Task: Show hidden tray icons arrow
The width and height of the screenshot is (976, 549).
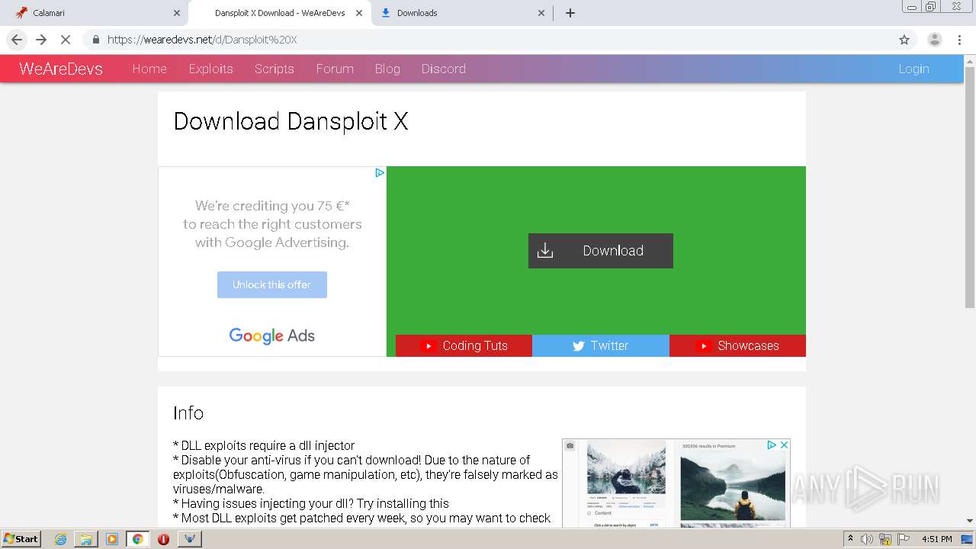Action: point(851,539)
